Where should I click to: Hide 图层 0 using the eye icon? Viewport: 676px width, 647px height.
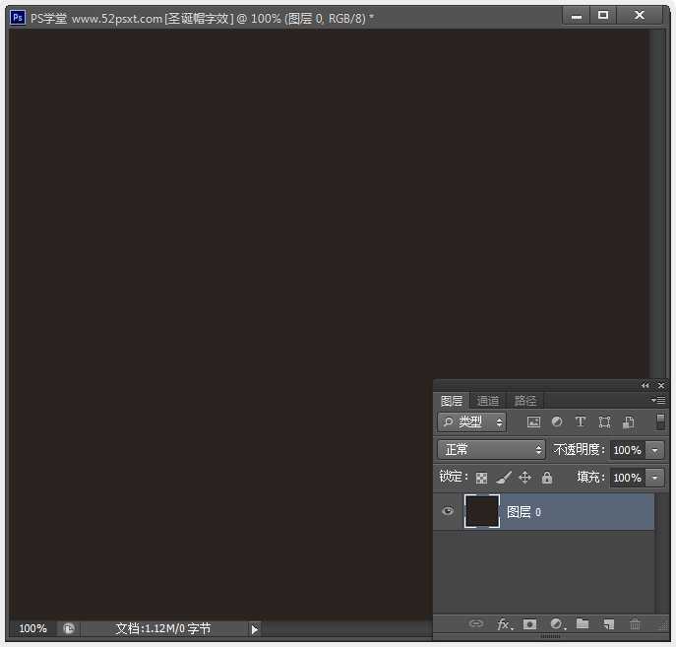448,511
